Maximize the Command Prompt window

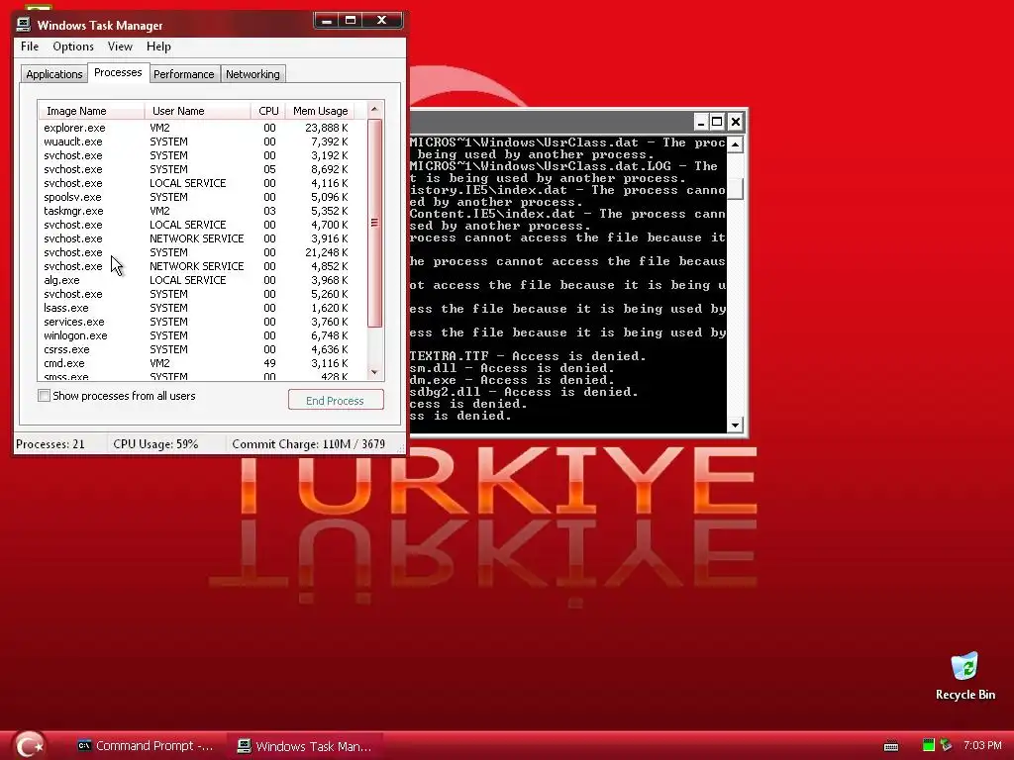(717, 122)
